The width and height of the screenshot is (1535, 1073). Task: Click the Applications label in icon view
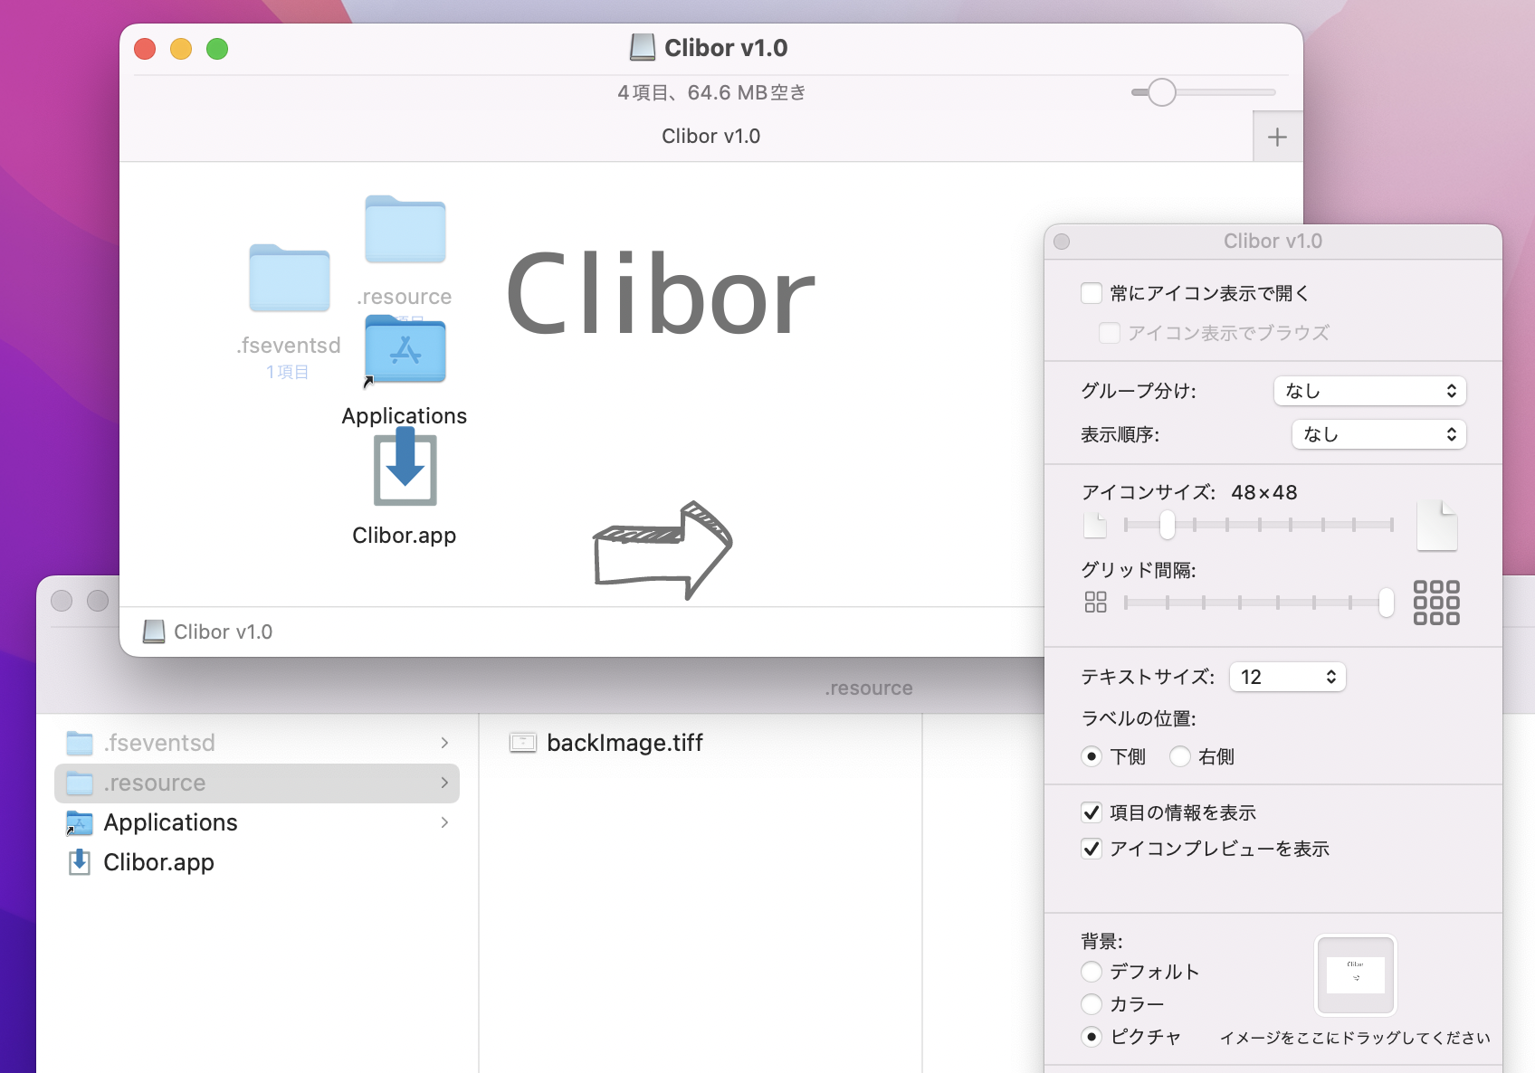[x=405, y=416]
